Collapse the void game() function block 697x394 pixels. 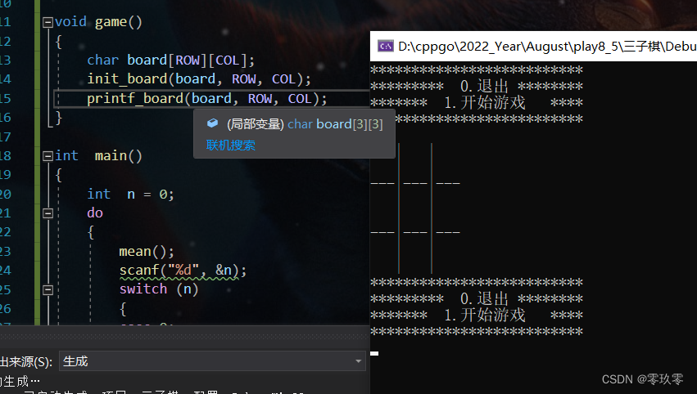48,22
